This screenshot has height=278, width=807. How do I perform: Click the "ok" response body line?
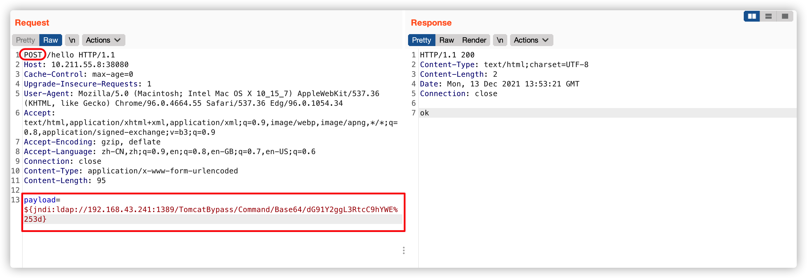pyautogui.click(x=425, y=113)
